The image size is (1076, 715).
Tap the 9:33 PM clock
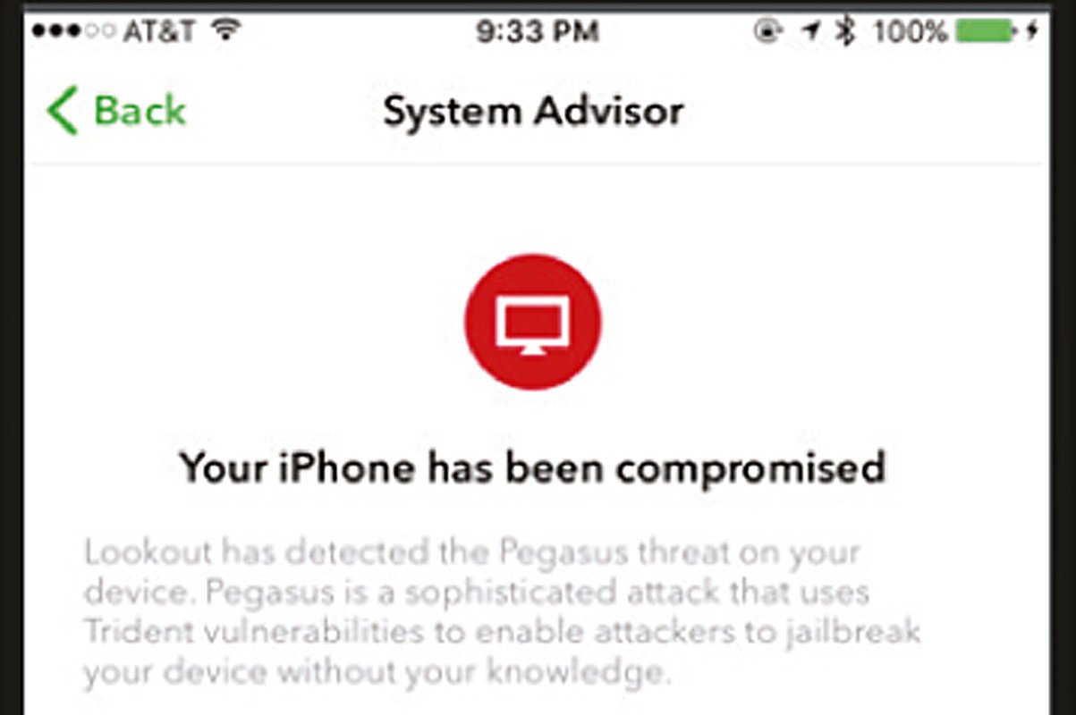(x=537, y=32)
